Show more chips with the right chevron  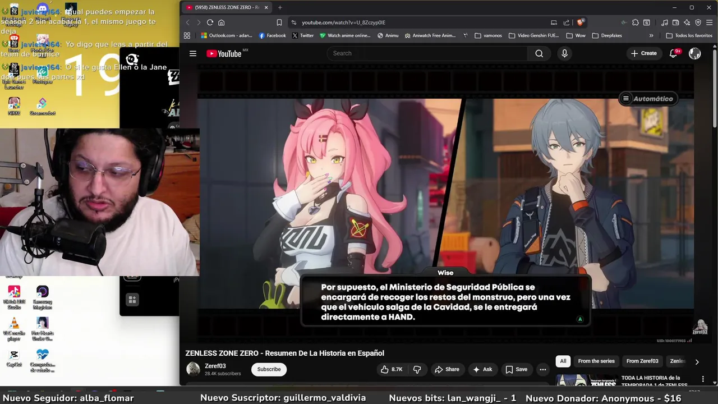point(697,362)
